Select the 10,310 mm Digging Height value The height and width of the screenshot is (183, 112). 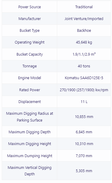[84, 144]
